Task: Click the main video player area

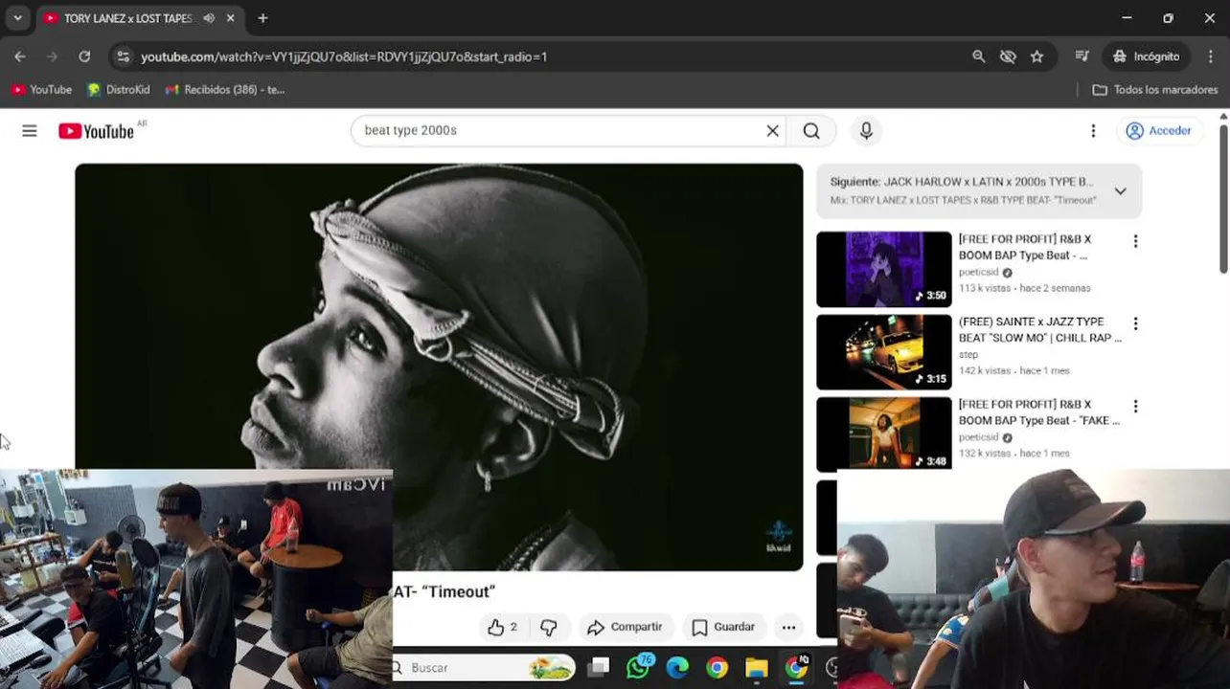Action: click(x=439, y=367)
